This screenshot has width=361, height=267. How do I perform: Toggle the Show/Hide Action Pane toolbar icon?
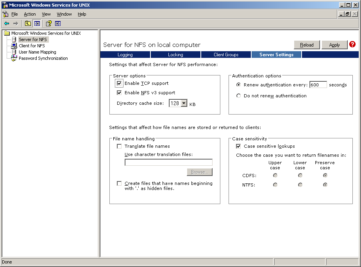coord(58,23)
